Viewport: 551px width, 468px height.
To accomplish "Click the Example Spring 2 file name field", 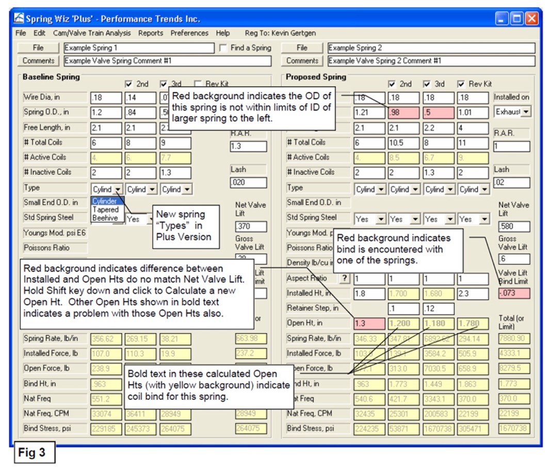I will tap(431, 48).
